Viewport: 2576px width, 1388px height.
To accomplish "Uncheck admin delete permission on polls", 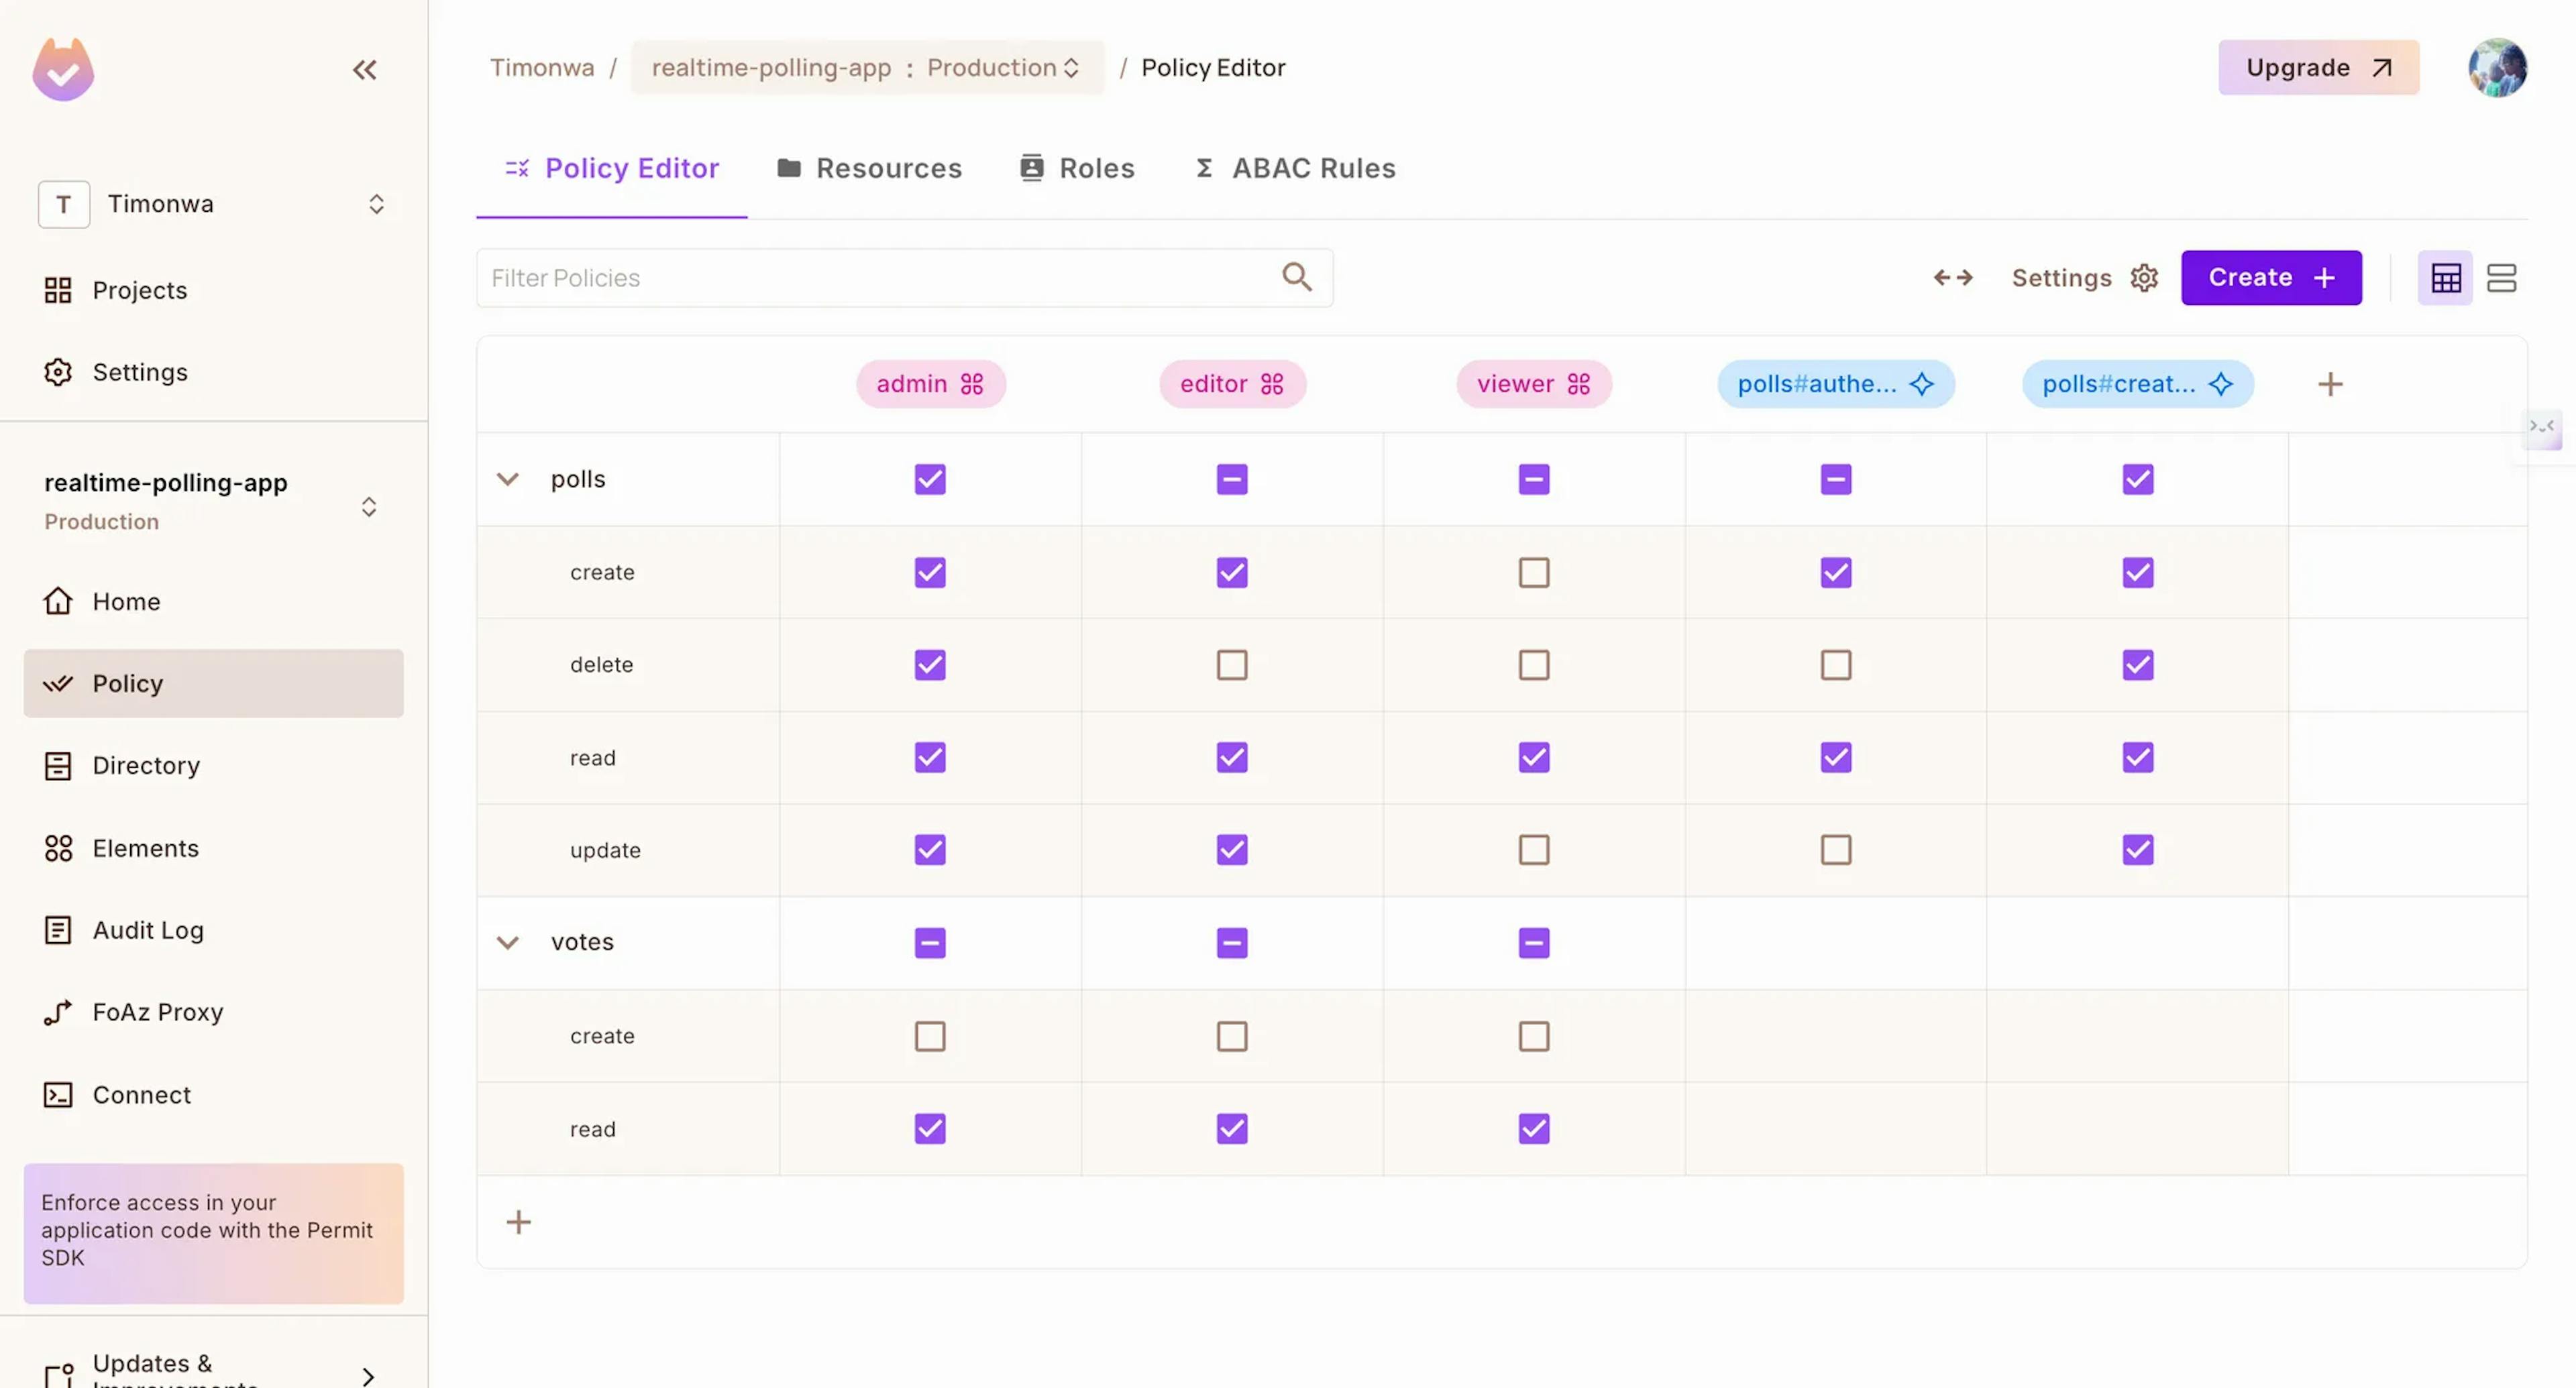I will 929,664.
